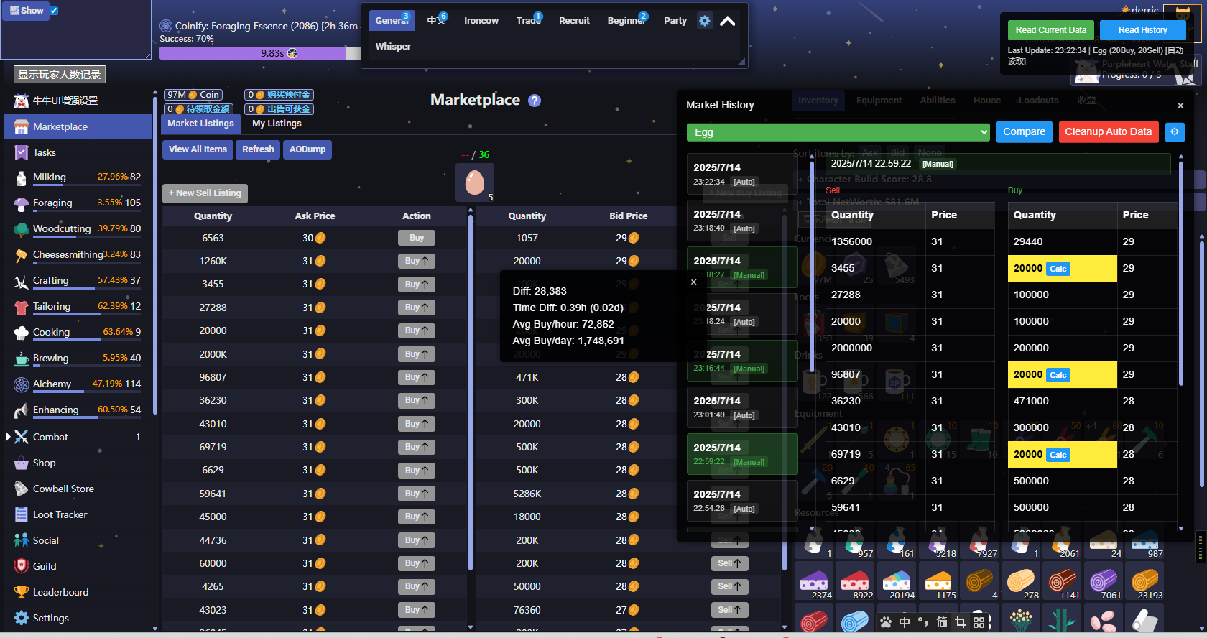Image resolution: width=1207 pixels, height=638 pixels.
Task: Switch to General chat tab
Action: coord(392,20)
